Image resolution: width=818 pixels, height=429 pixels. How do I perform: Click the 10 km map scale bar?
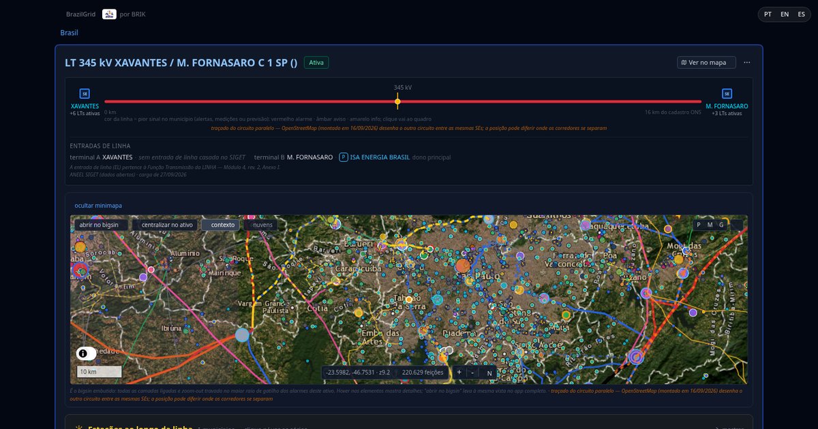(x=99, y=372)
